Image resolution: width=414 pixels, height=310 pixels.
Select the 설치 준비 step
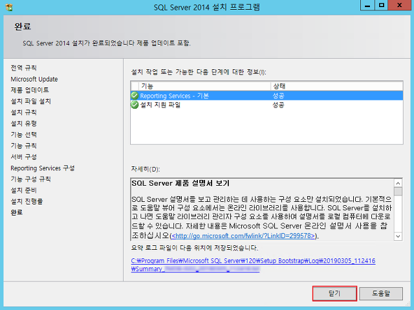(x=23, y=190)
